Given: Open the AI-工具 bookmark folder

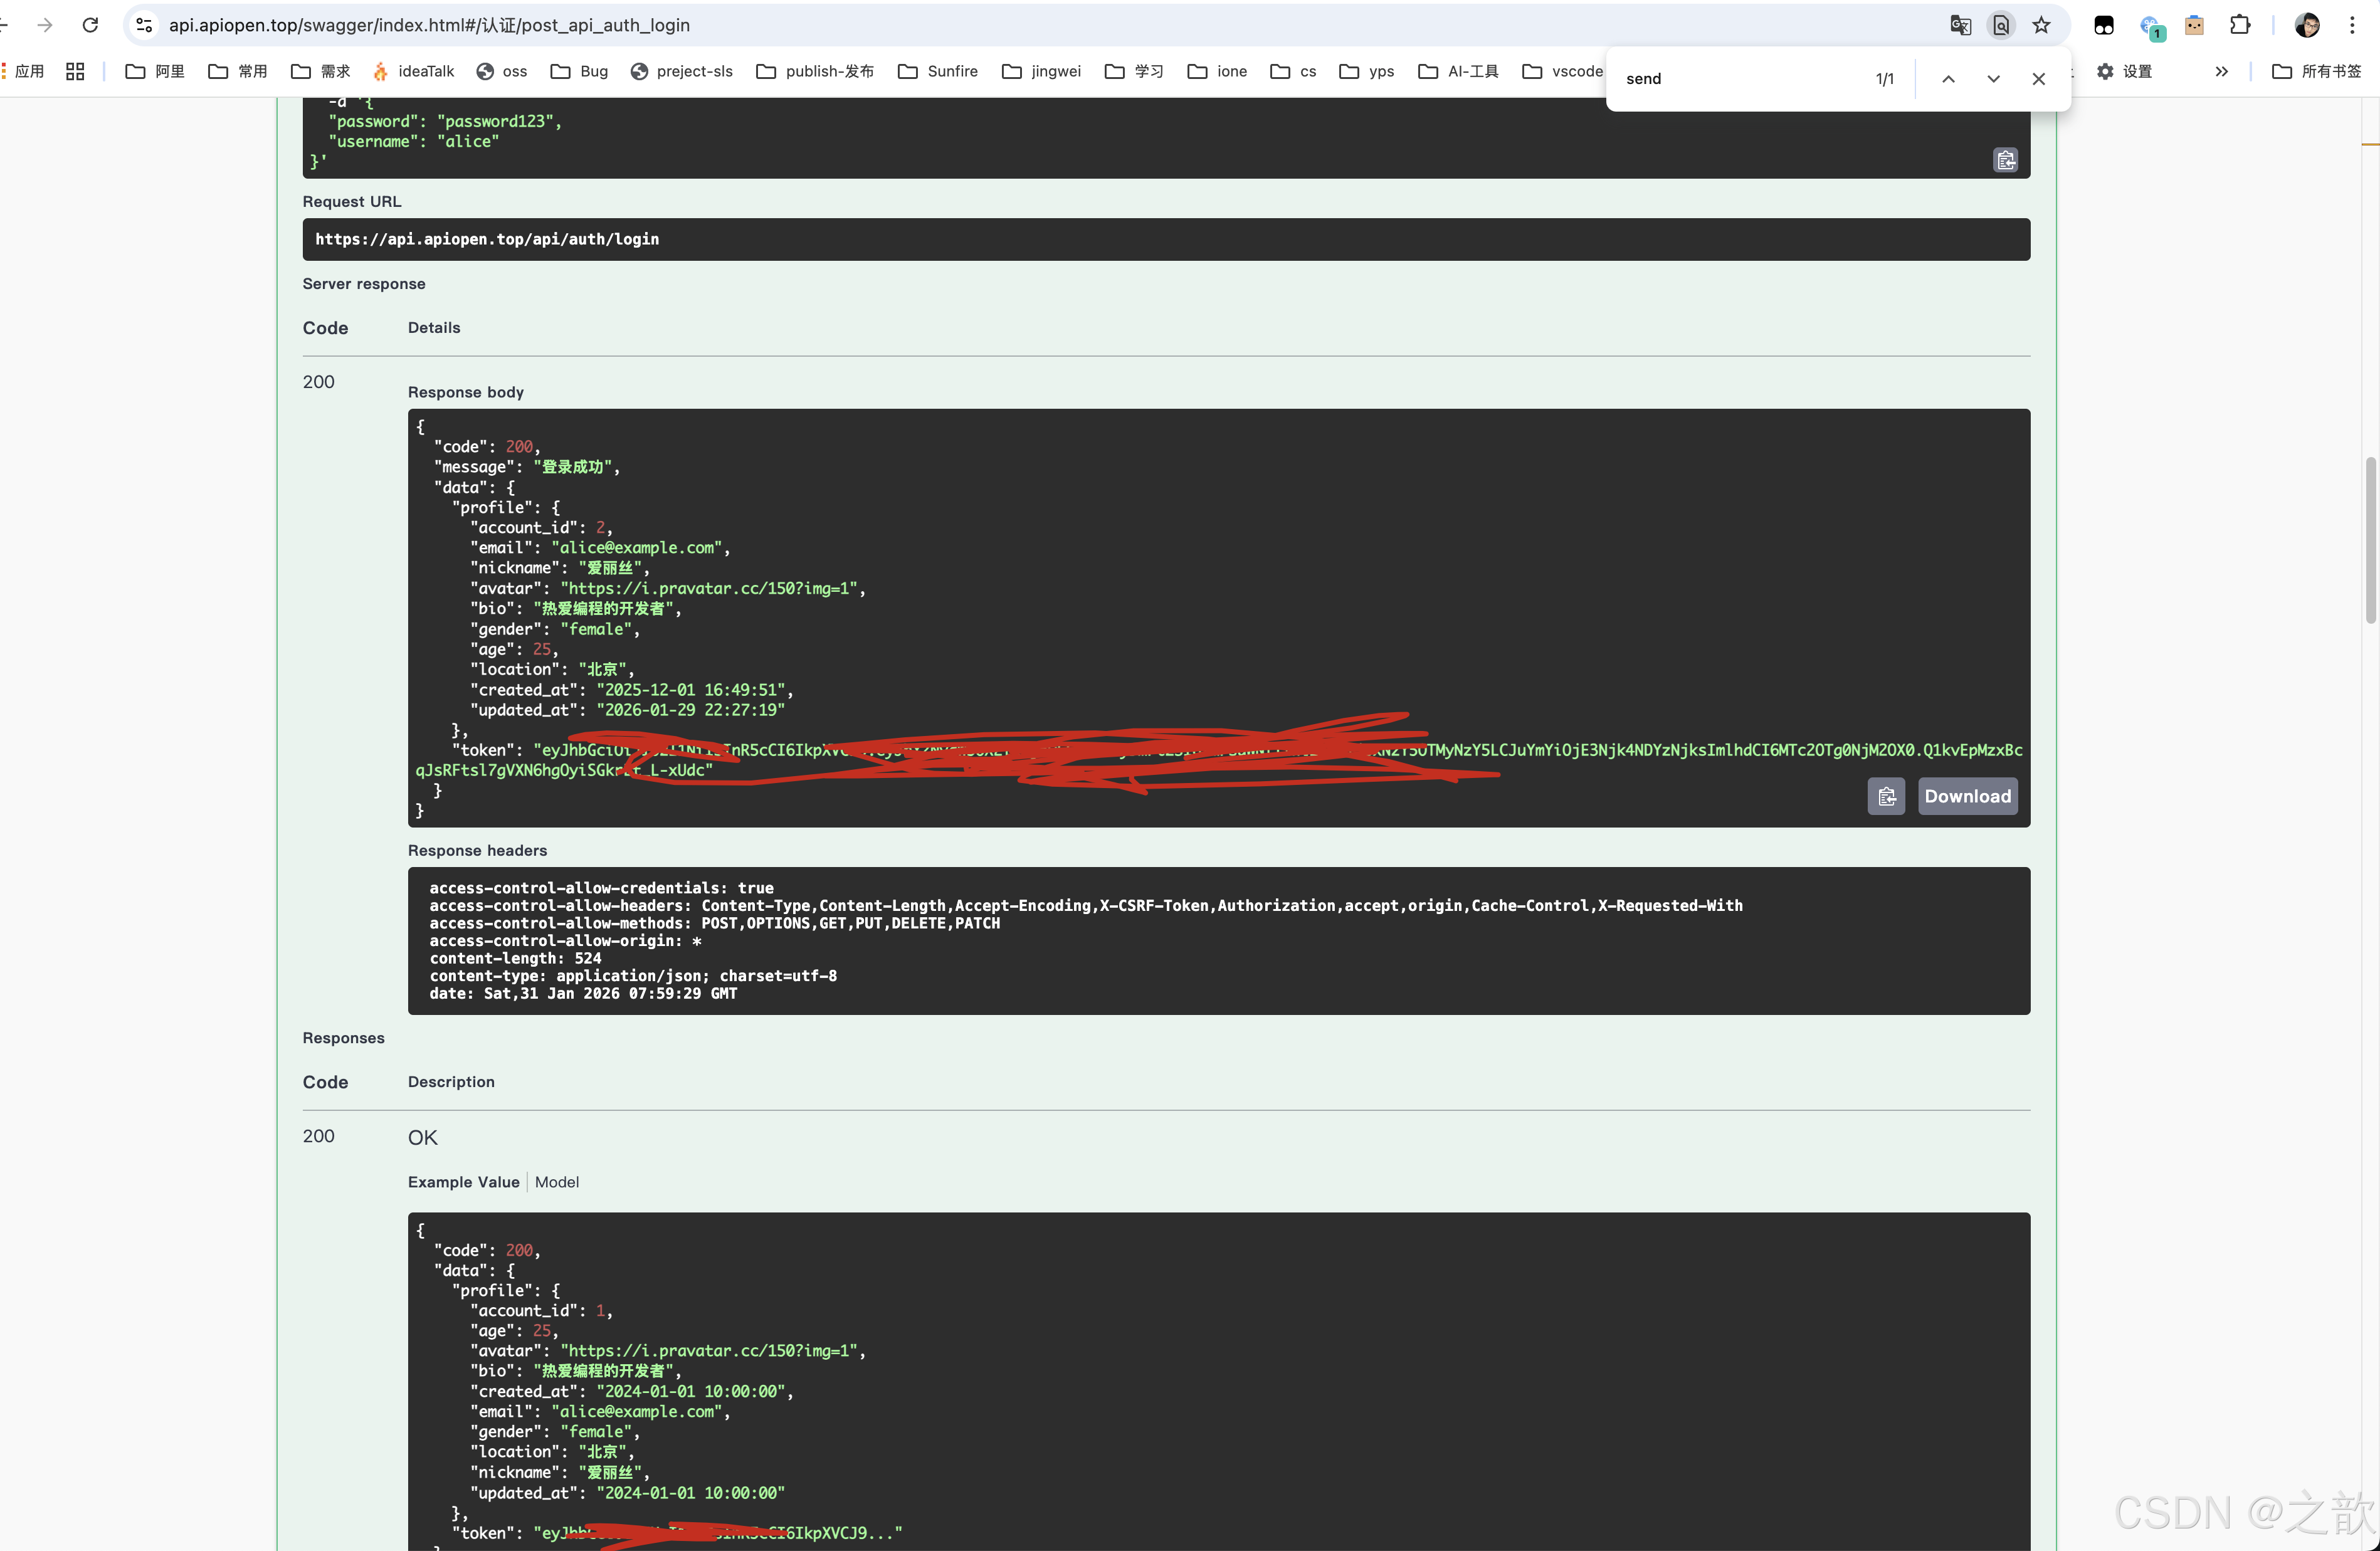Looking at the screenshot, I should pos(1459,71).
